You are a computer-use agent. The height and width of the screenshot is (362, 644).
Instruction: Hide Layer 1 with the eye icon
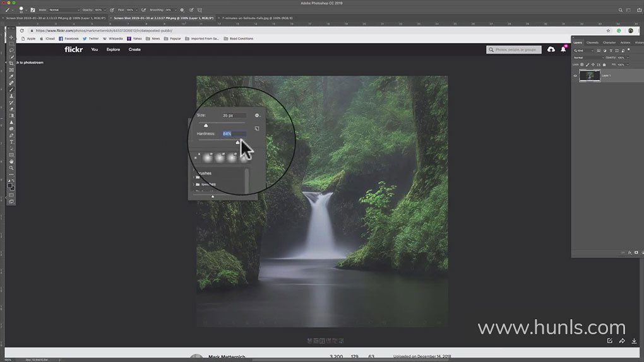point(575,76)
